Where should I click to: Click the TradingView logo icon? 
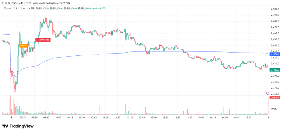(x=5, y=126)
